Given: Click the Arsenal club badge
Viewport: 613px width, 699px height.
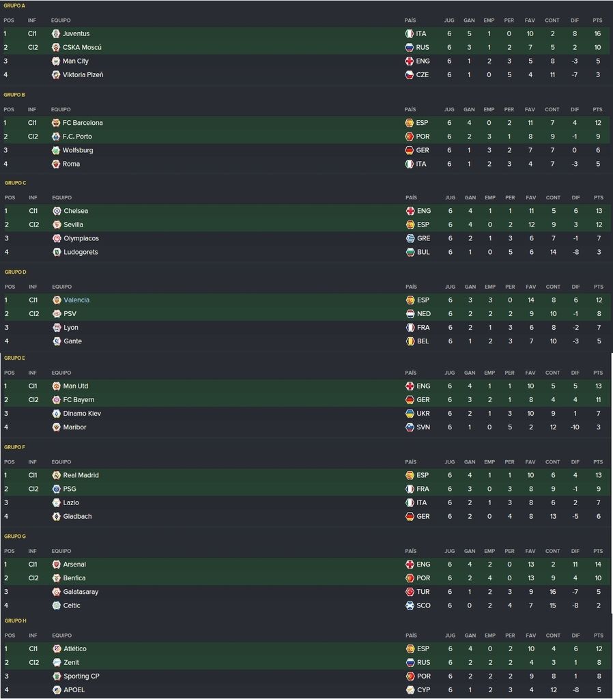Looking at the screenshot, I should tap(56, 565).
